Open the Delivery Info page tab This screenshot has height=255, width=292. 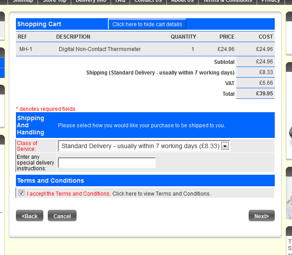(x=91, y=1)
